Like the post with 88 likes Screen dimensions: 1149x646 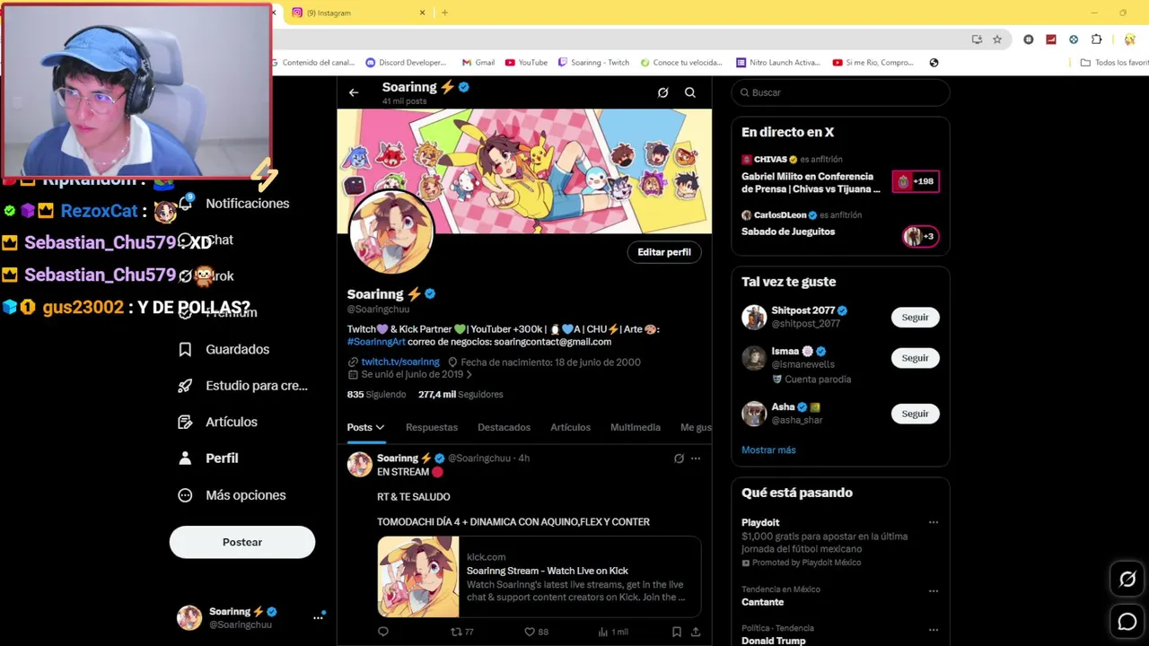[x=530, y=632]
